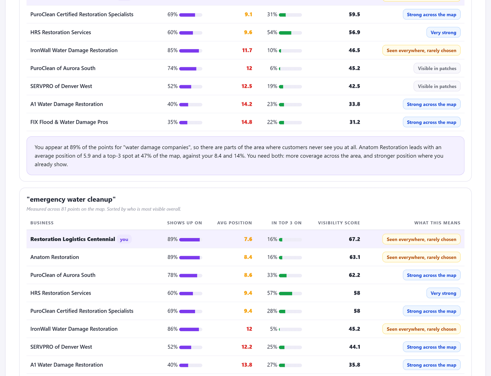
Task: Click the red 14.2 average position value
Action: pyautogui.click(x=247, y=104)
